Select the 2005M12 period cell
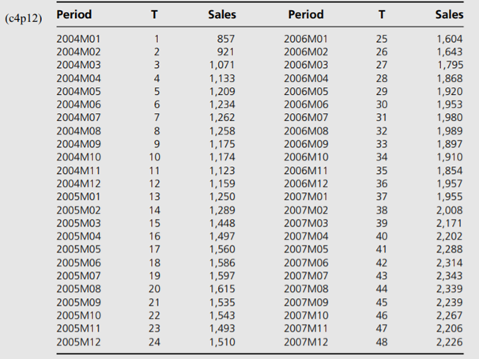Screen dimensions: 479x359 (x=78, y=341)
